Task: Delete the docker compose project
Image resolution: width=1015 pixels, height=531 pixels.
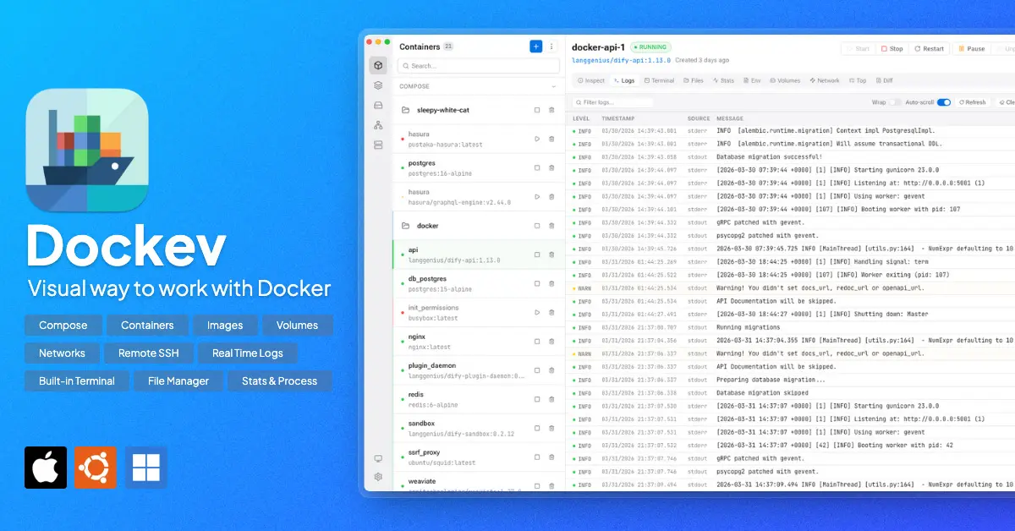Action: [551, 226]
